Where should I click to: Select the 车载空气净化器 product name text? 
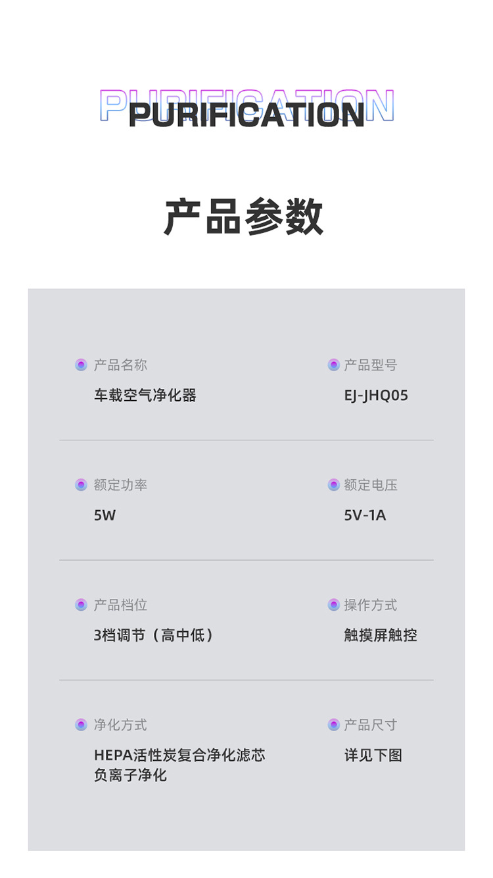coord(145,396)
